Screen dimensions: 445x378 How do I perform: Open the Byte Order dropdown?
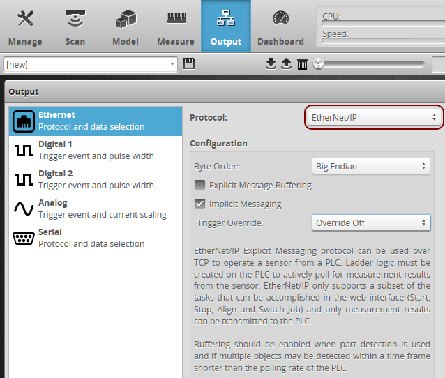click(x=371, y=166)
